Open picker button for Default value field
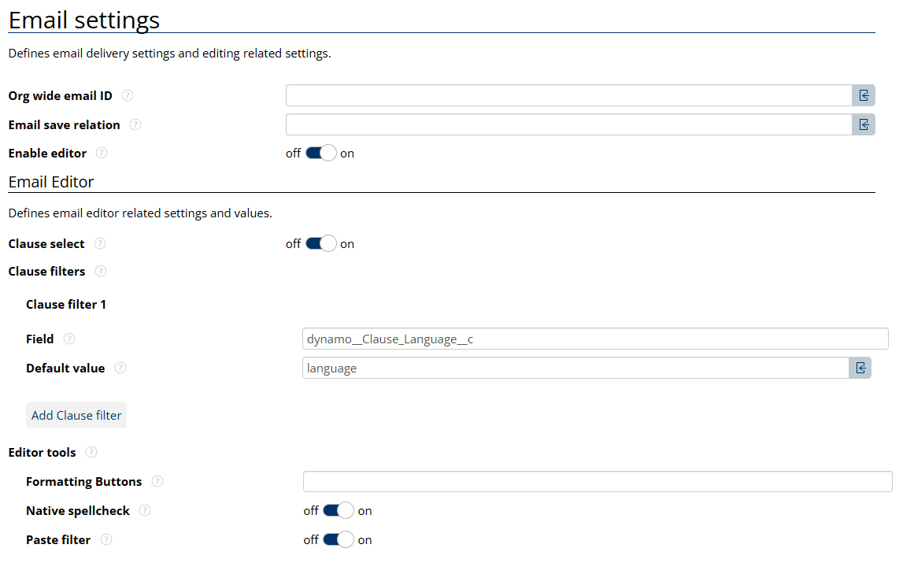 pyautogui.click(x=860, y=368)
